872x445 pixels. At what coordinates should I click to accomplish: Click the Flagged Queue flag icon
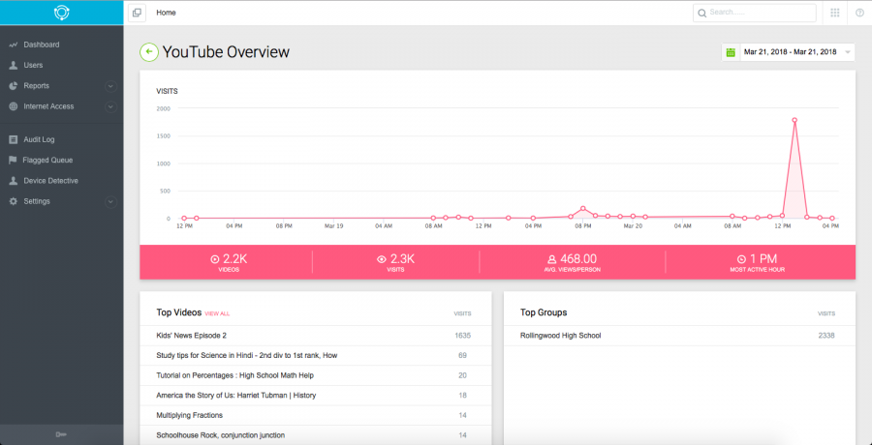(14, 161)
